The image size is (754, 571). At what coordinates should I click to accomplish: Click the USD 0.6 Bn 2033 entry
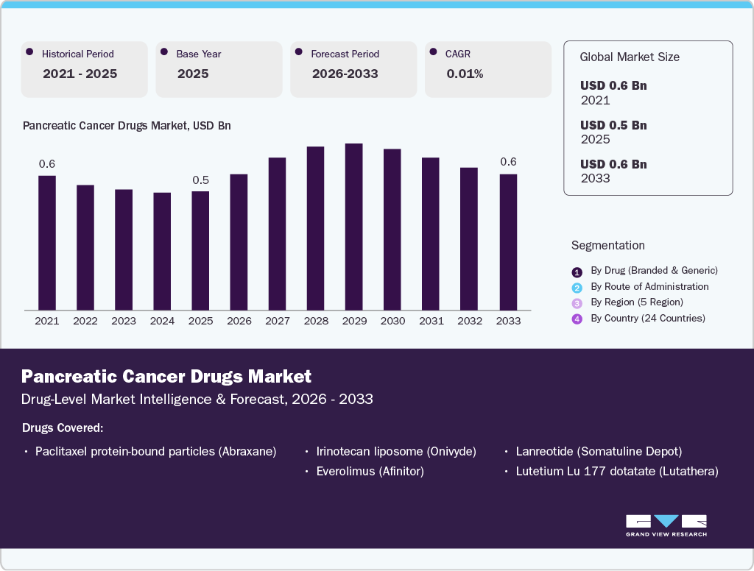(x=613, y=171)
